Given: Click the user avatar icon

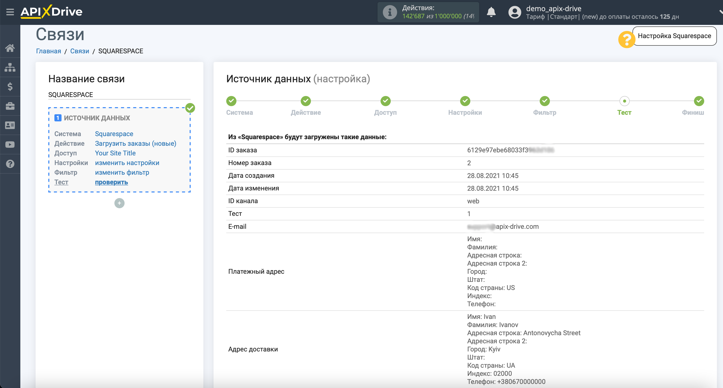Looking at the screenshot, I should 515,12.
